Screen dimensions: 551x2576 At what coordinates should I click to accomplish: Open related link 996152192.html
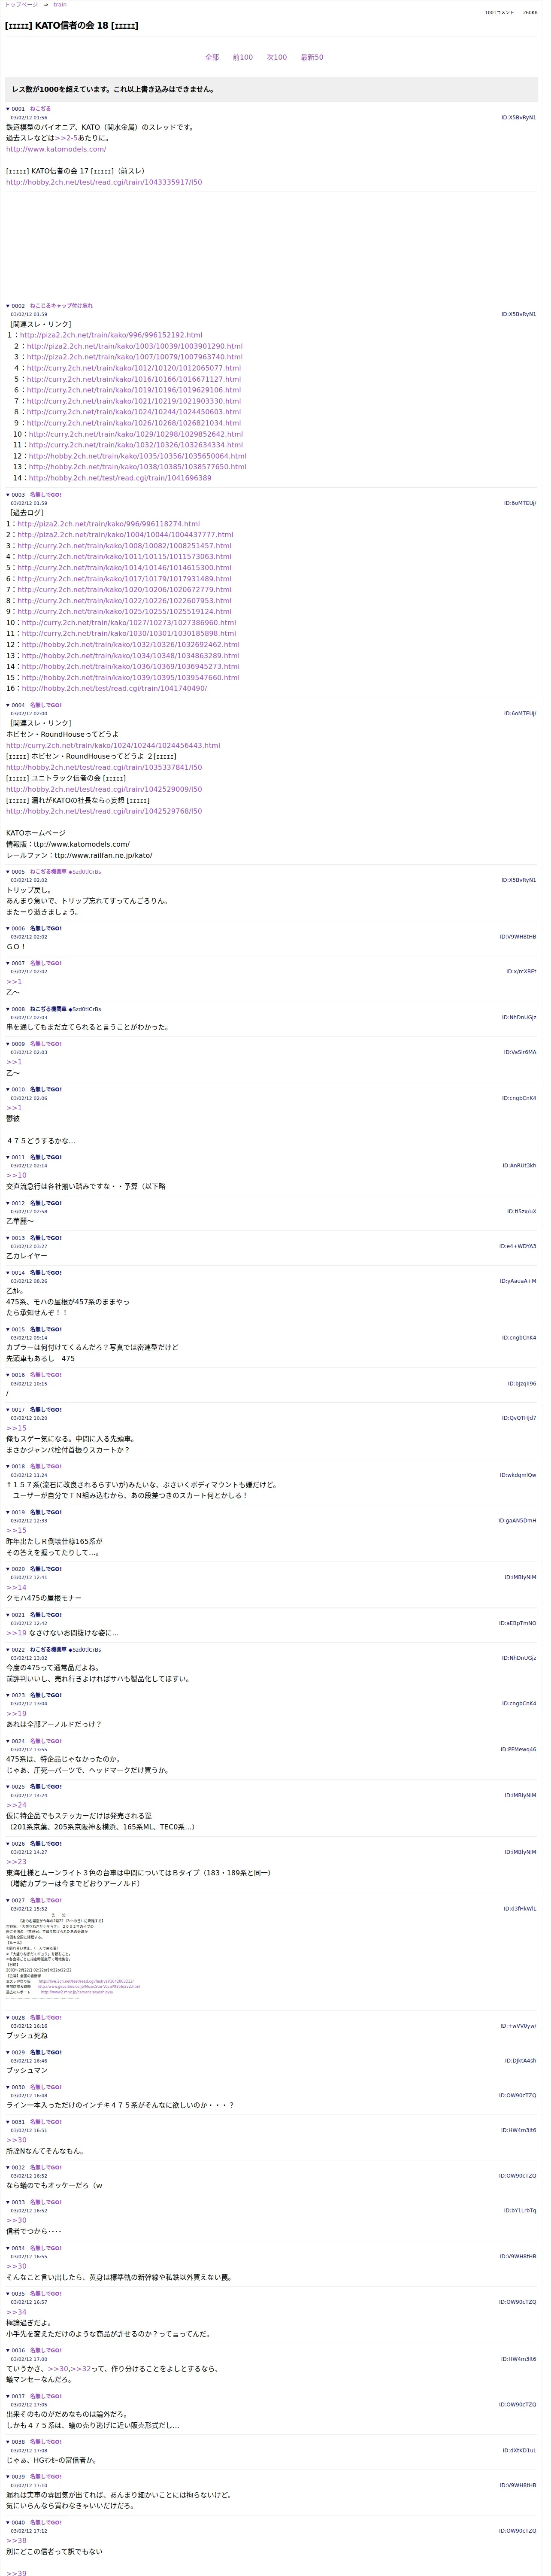(x=111, y=335)
